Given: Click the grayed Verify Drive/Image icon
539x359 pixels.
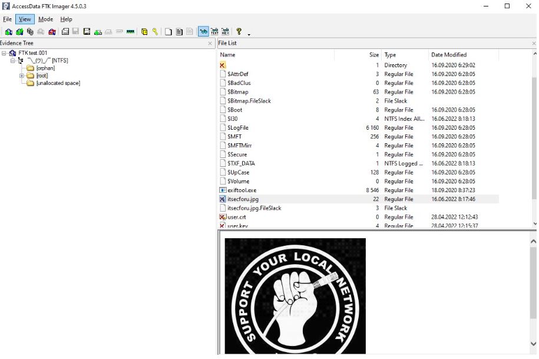Looking at the screenshot, I should pyautogui.click(x=120, y=32).
